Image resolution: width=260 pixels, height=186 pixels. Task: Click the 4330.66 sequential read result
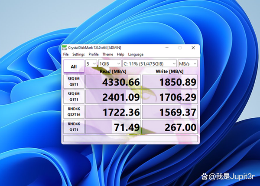click(113, 82)
